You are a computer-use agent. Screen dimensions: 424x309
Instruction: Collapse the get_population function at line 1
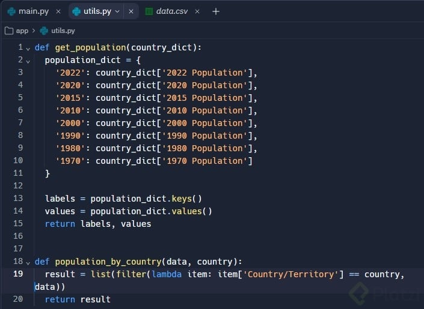tap(28, 49)
